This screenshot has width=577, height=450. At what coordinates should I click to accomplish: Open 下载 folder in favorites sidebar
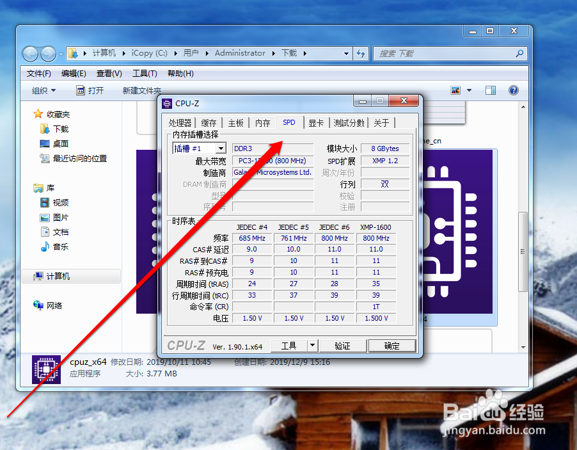coord(54,129)
